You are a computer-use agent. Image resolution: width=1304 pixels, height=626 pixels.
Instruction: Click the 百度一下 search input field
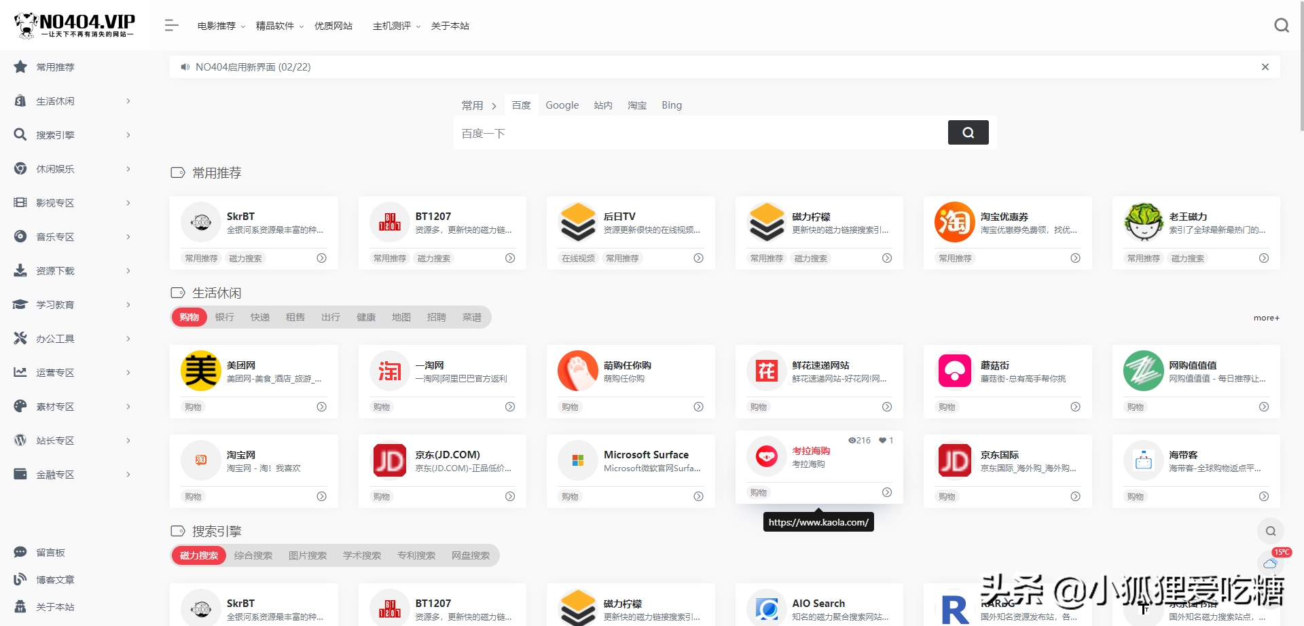click(700, 134)
